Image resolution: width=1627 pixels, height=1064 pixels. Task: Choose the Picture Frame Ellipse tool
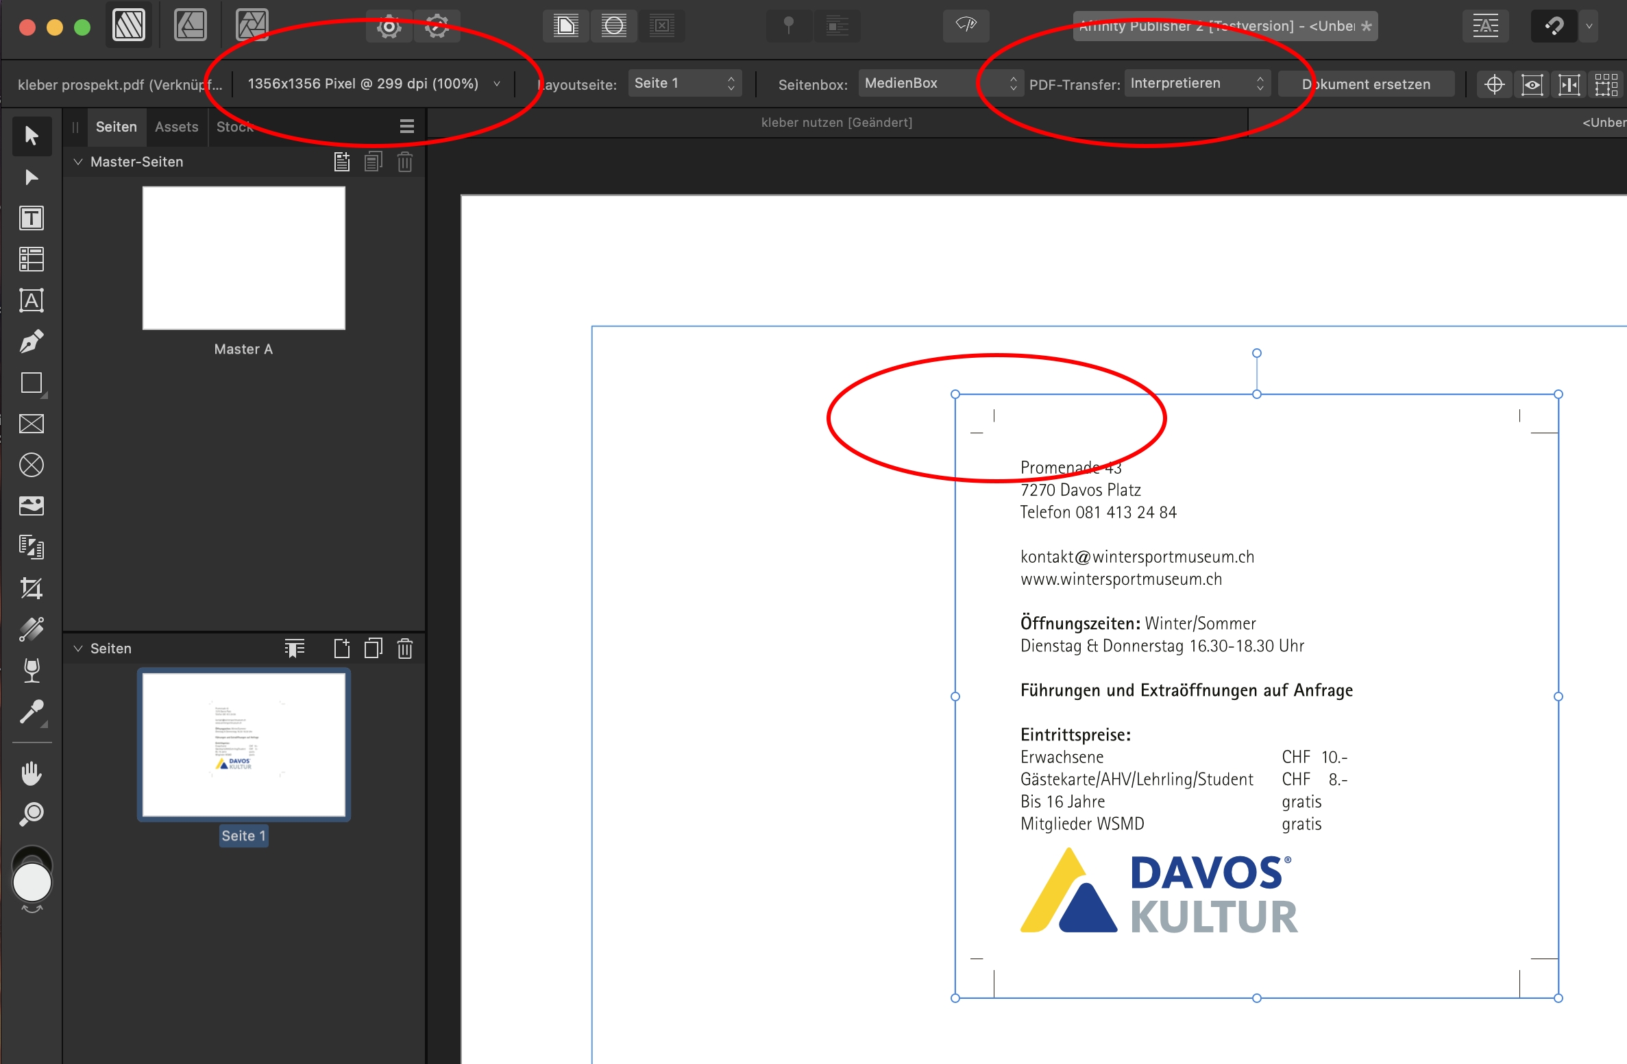coord(32,465)
